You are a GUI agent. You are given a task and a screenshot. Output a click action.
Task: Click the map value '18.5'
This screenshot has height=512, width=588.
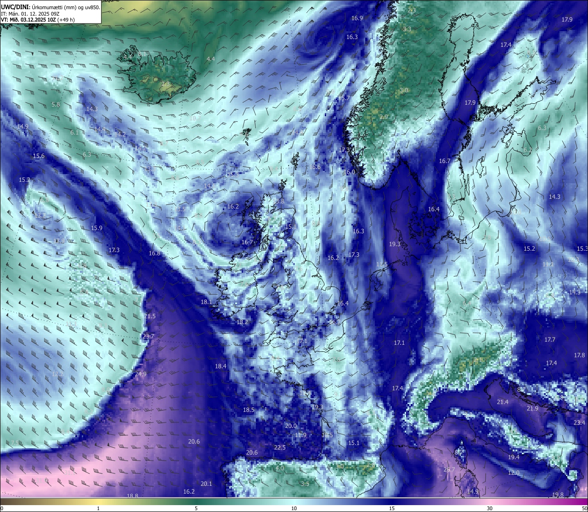point(249,410)
